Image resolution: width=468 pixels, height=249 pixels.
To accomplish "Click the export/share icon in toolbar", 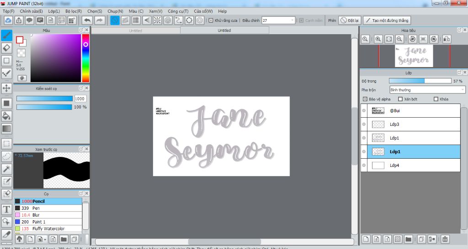I will point(19,20).
